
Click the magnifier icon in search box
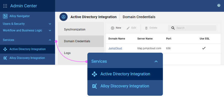(173, 28)
